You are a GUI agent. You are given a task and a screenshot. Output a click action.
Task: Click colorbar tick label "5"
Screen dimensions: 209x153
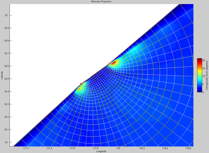pos(203,84)
